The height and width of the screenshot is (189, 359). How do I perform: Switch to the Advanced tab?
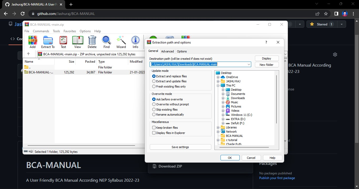pyautogui.click(x=167, y=51)
